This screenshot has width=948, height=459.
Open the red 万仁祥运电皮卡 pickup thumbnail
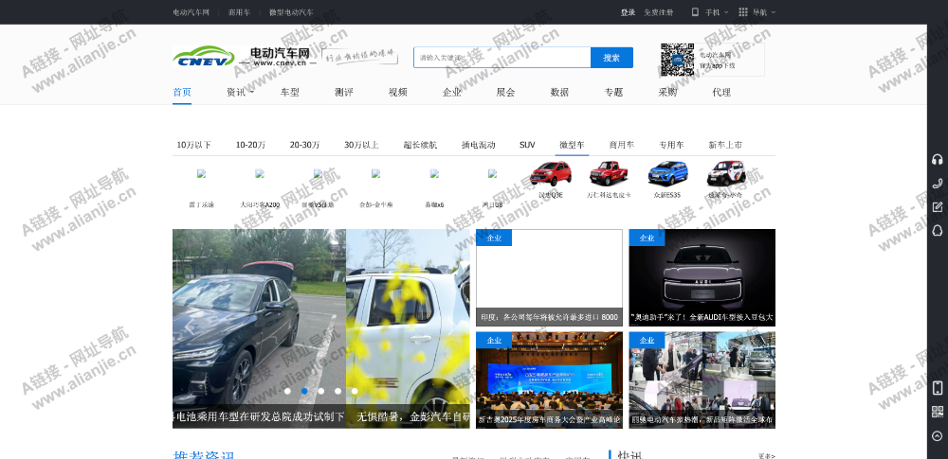point(609,173)
